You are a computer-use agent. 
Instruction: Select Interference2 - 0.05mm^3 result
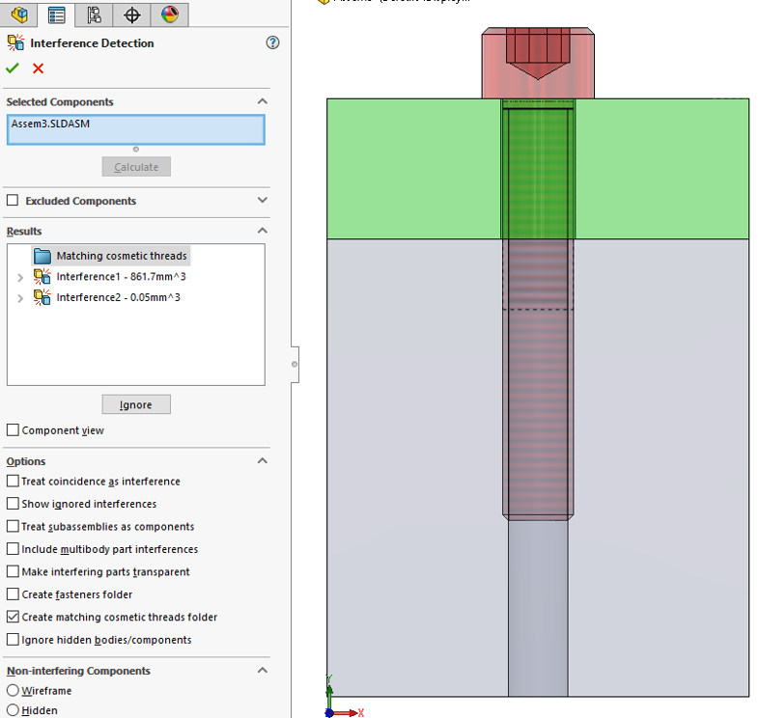pos(118,297)
